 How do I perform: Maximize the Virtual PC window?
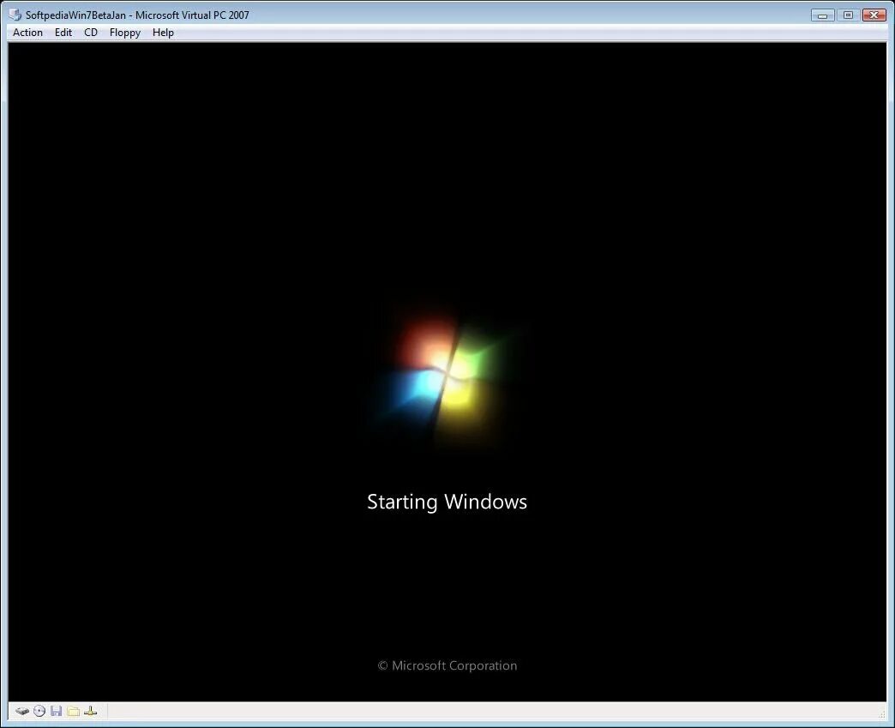(x=848, y=15)
